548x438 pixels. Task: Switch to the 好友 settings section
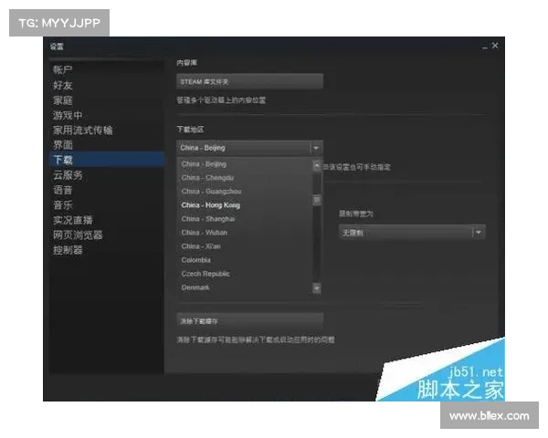coord(63,85)
